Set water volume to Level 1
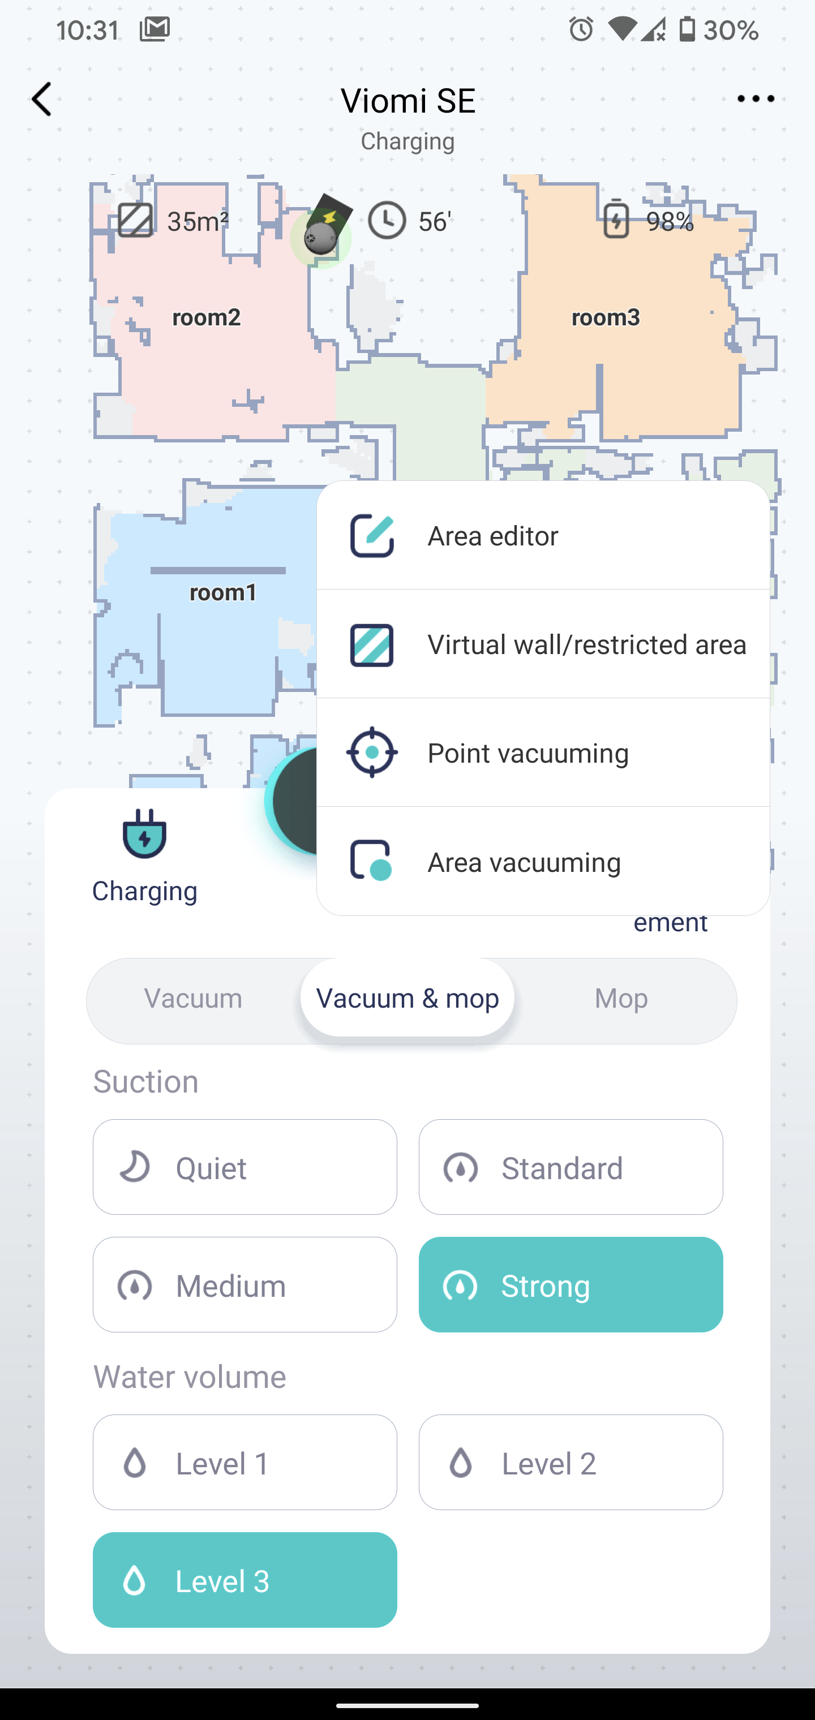The image size is (815, 1720). [x=245, y=1462]
